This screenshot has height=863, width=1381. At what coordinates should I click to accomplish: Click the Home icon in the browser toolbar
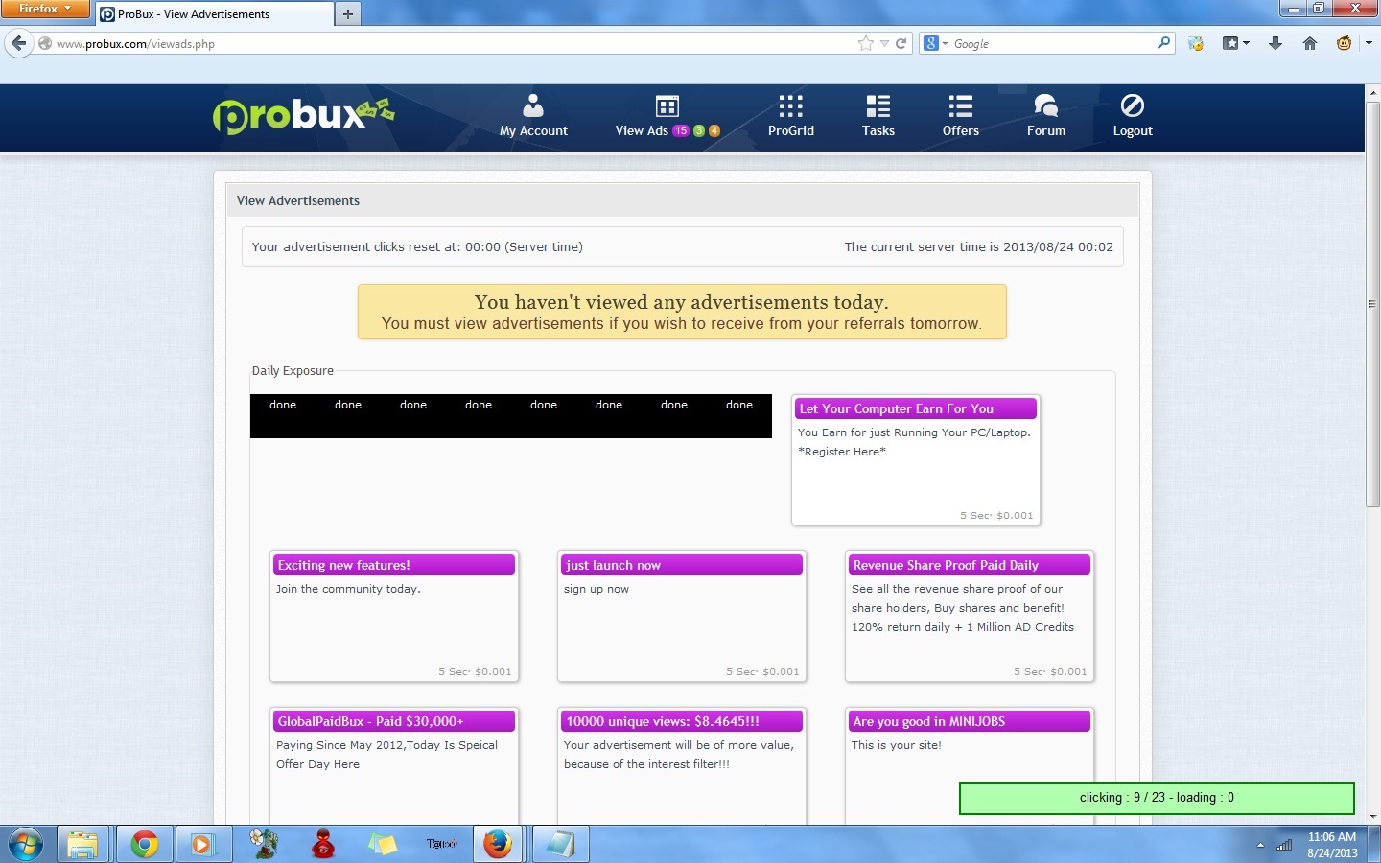(1310, 43)
